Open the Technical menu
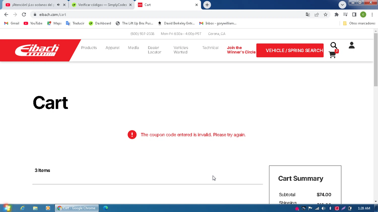 (x=210, y=48)
